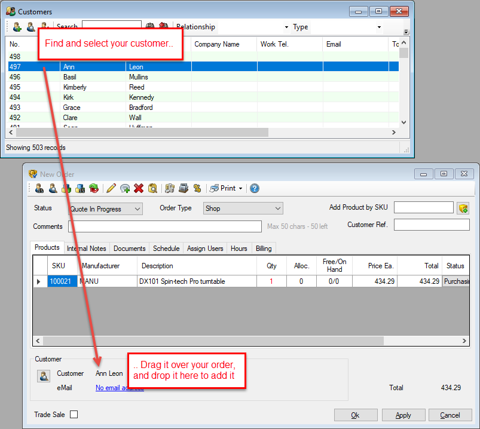Screen dimensions: 480x429
Task: Open the Schedule tab
Action: pyautogui.click(x=166, y=249)
